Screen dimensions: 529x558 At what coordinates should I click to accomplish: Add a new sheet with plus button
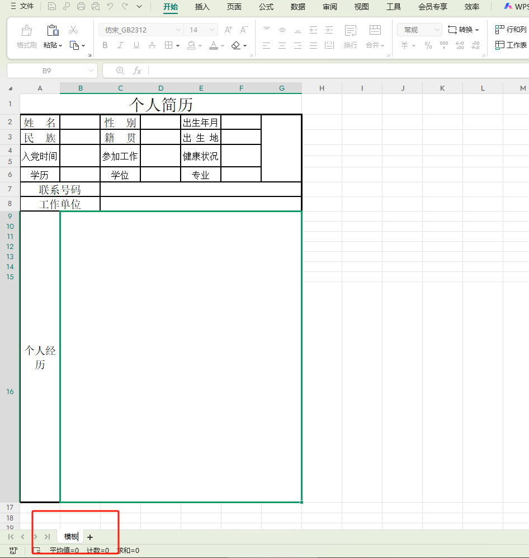coord(90,537)
